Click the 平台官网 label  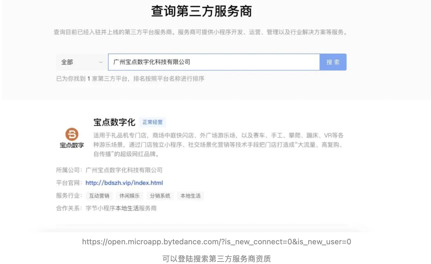tap(69, 183)
